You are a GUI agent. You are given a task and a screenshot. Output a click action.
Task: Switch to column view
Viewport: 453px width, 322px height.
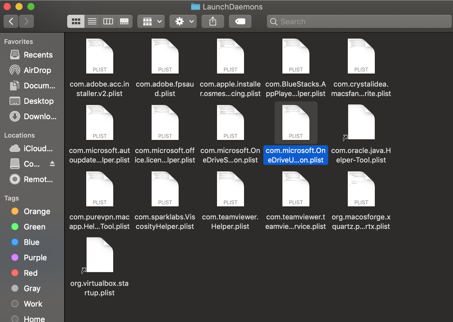(108, 21)
